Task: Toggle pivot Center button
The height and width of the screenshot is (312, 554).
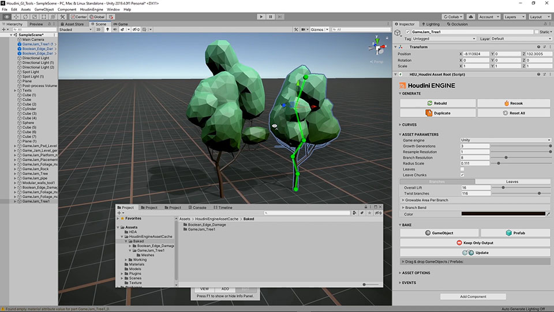Action: pos(78,17)
